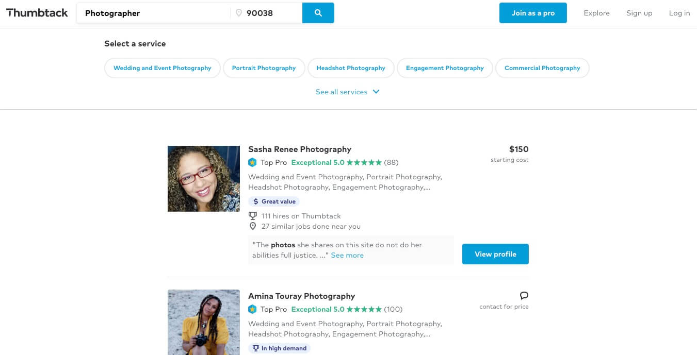This screenshot has height=355, width=697.
Task: Click the Thumbtack logo
Action: tap(37, 13)
